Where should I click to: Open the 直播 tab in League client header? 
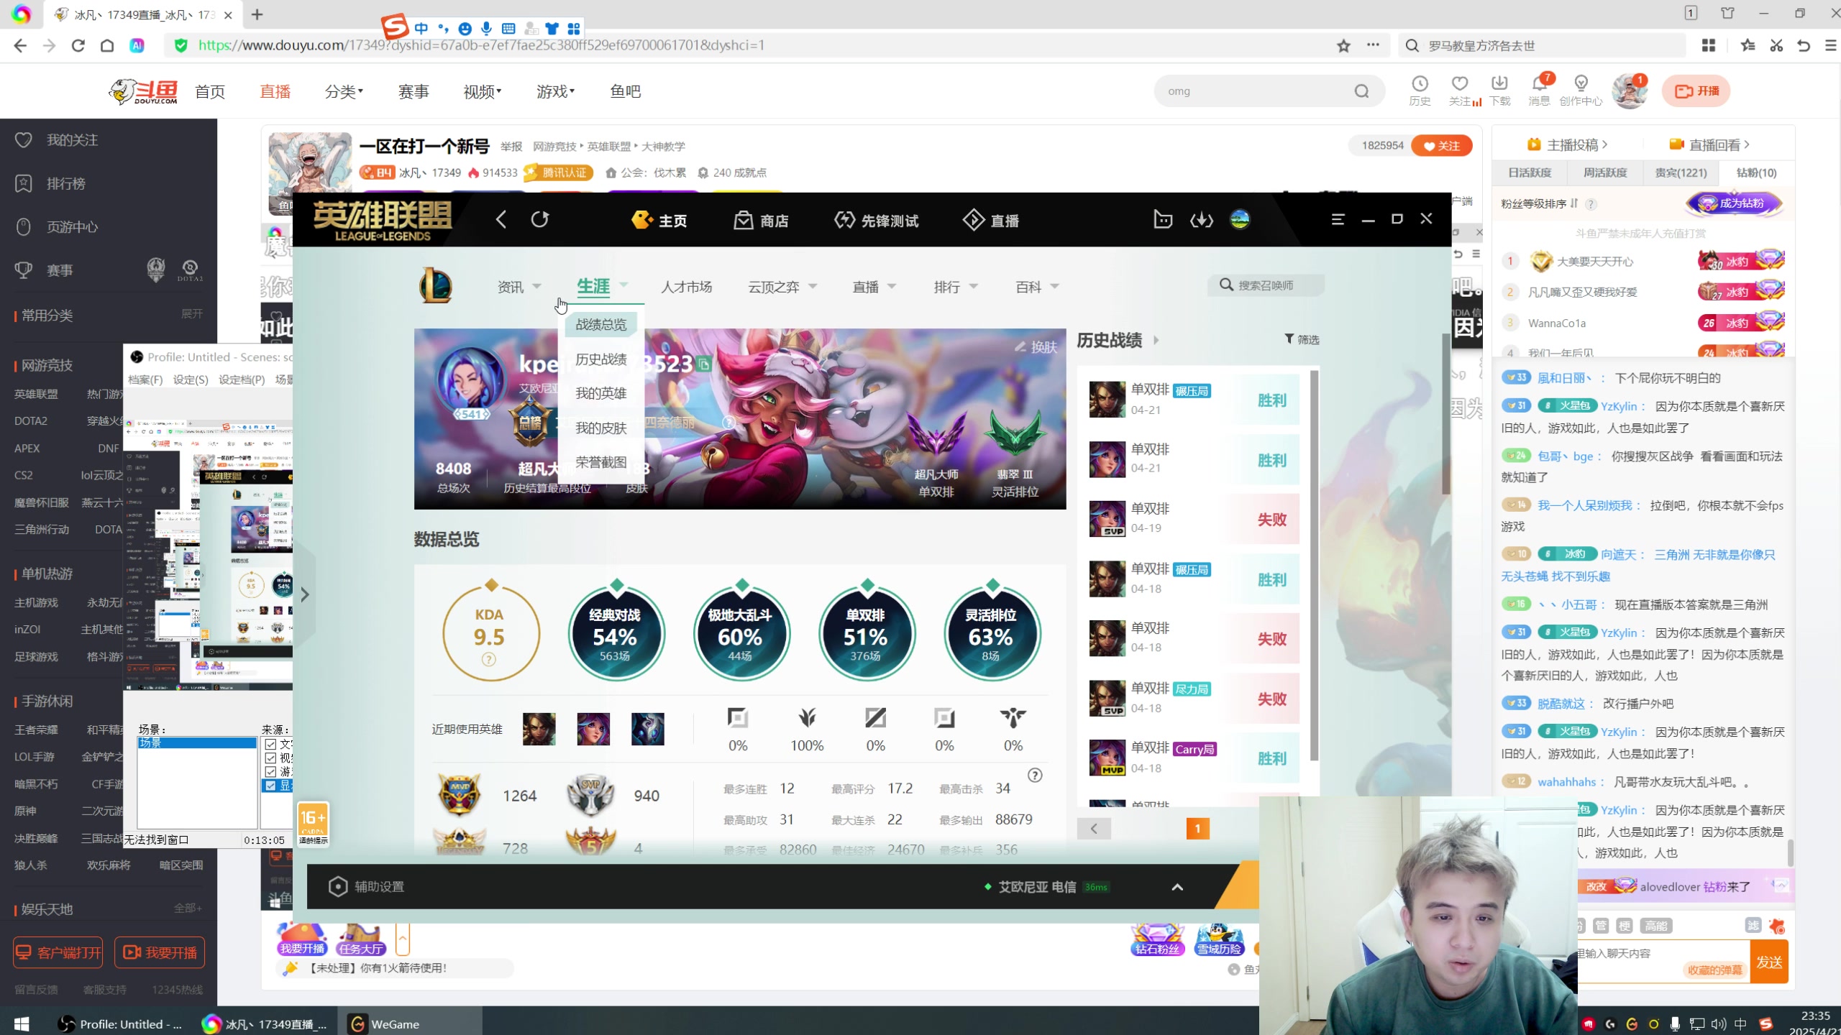(x=991, y=221)
